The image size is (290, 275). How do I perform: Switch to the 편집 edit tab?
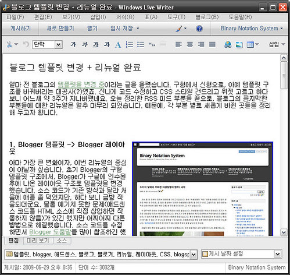coord(13,241)
